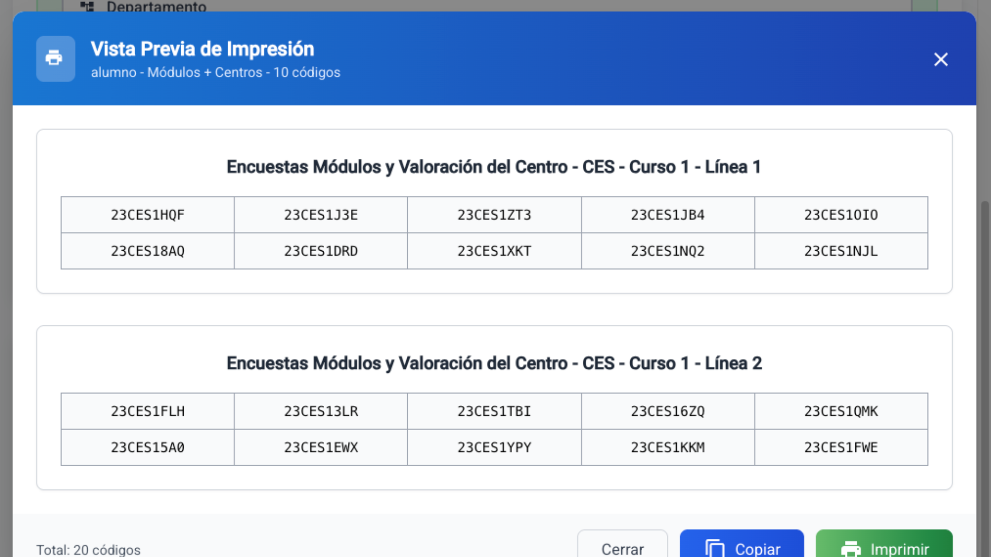
Task: Select the code 23CES1YPY
Action: [x=494, y=448]
